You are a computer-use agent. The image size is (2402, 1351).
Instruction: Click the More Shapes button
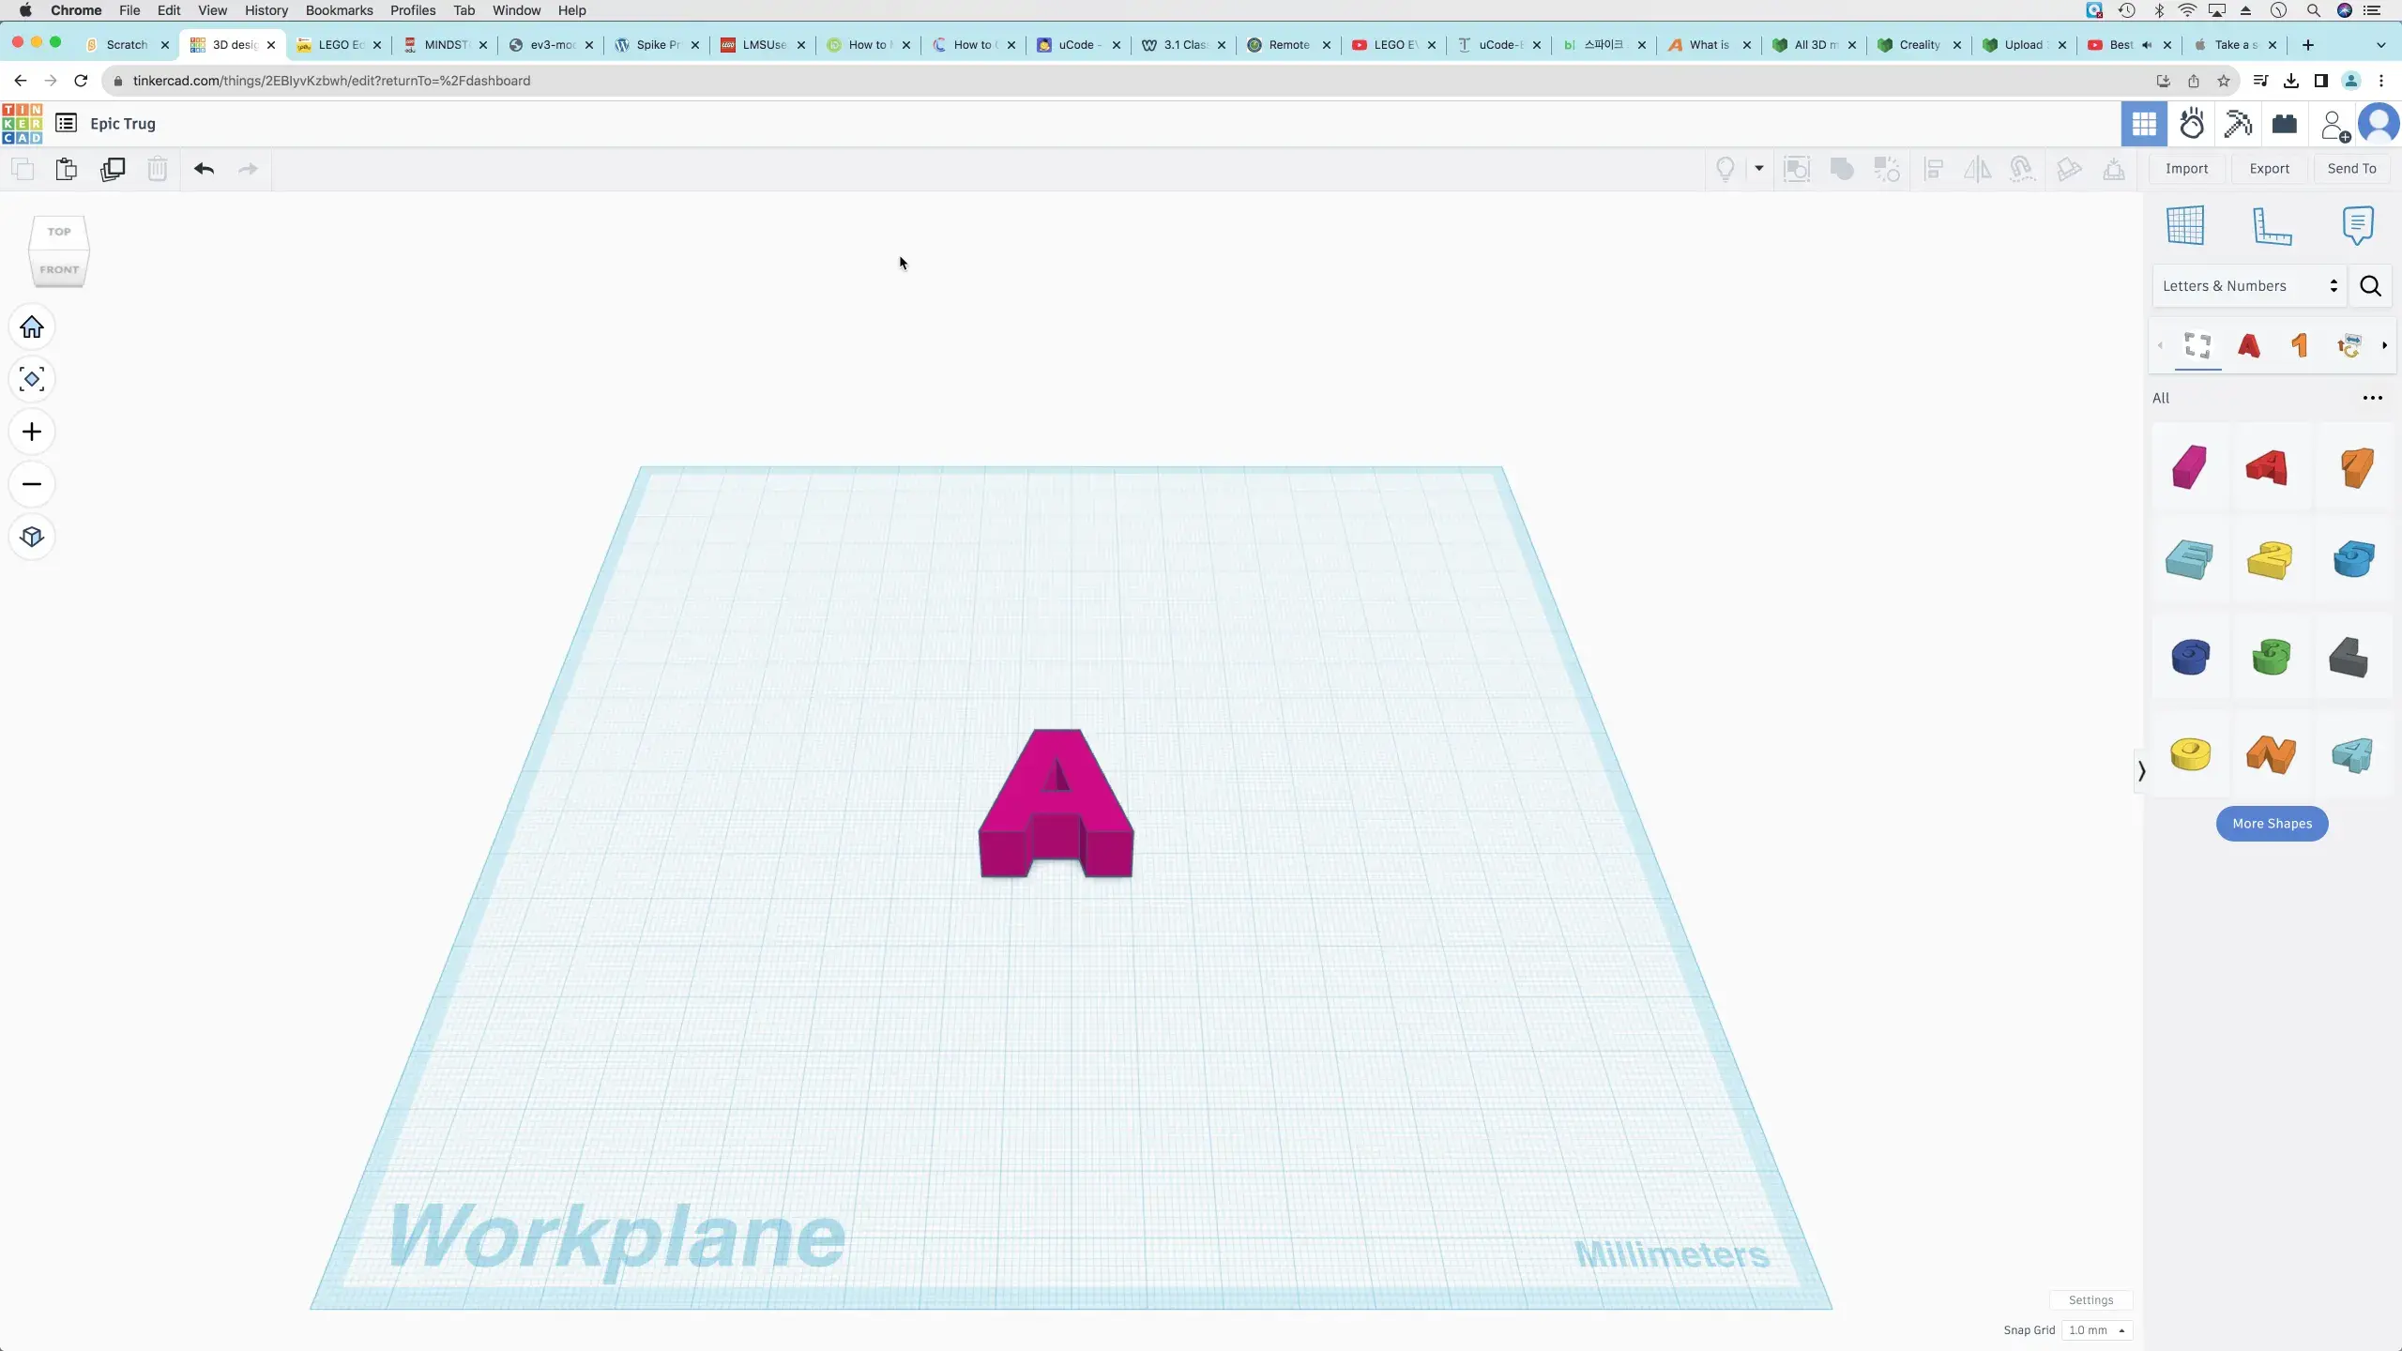tap(2272, 824)
